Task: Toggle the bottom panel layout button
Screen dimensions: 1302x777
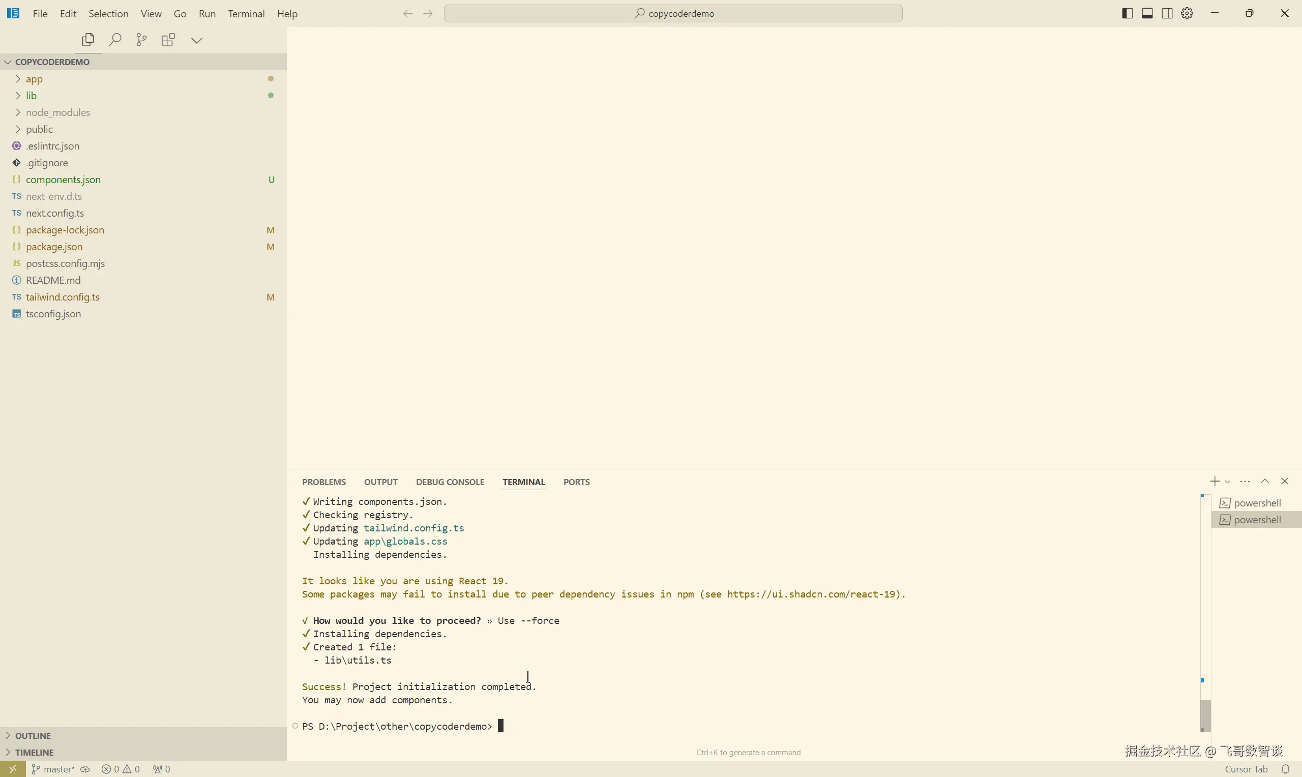Action: [1147, 14]
